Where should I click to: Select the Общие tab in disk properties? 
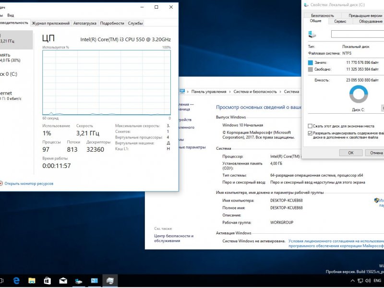[x=315, y=21]
